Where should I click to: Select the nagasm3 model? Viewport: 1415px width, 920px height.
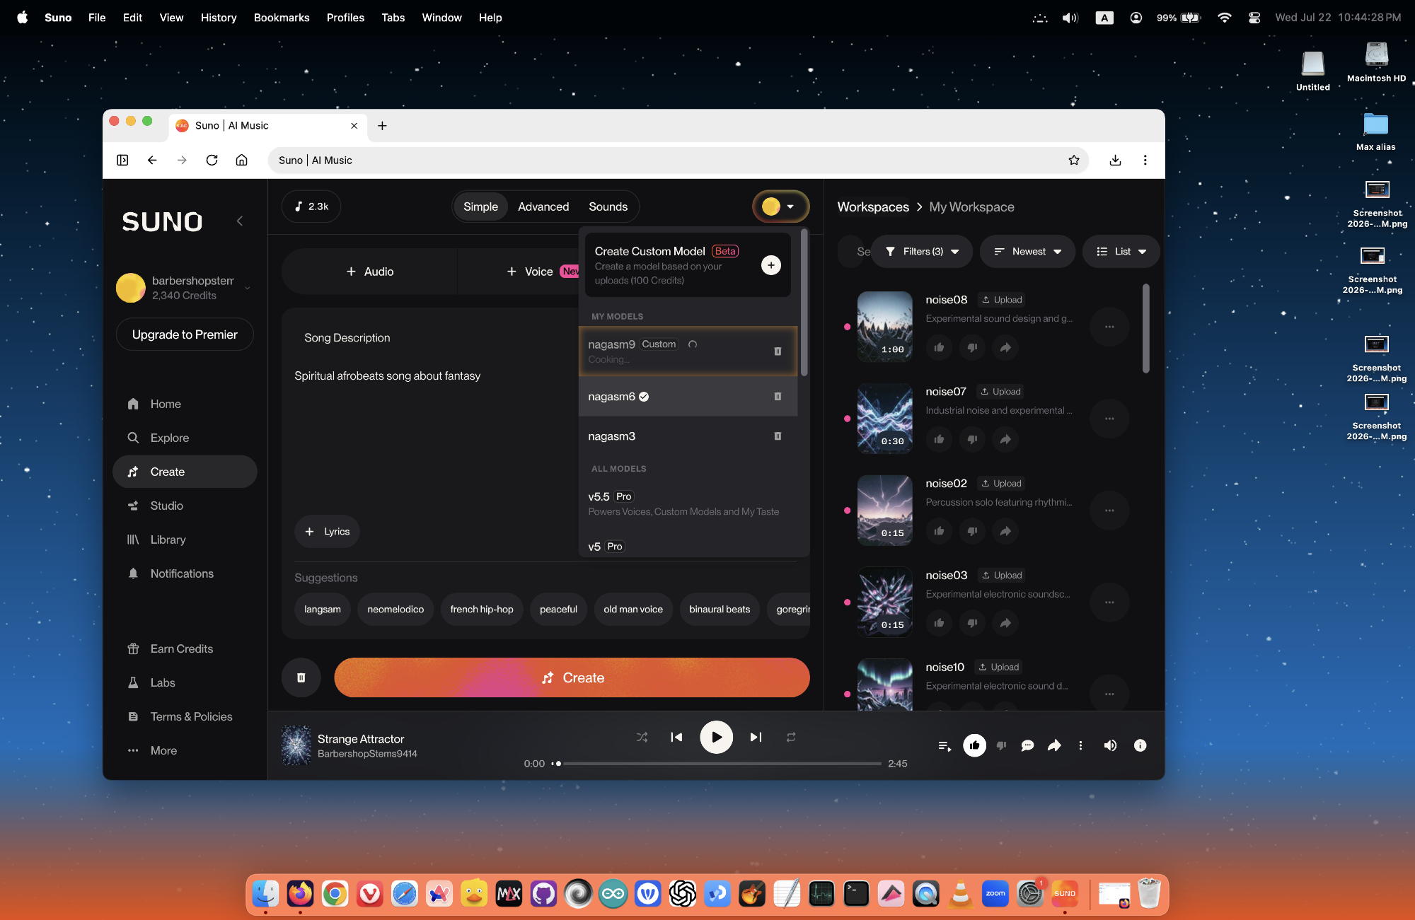[688, 436]
